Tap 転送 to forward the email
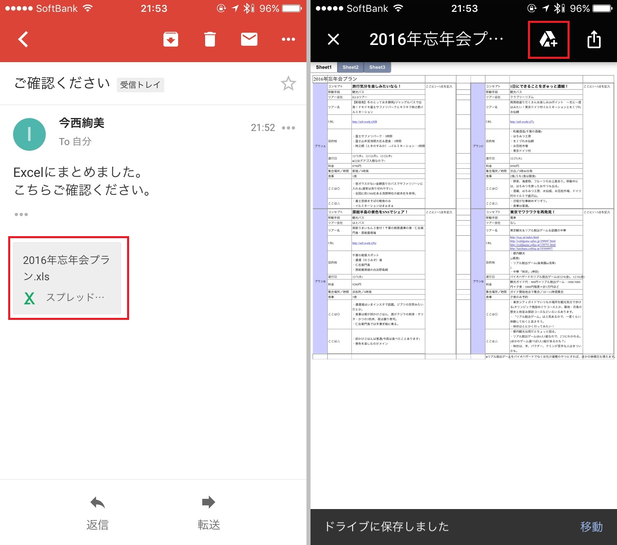Image resolution: width=617 pixels, height=545 pixels. [x=209, y=512]
